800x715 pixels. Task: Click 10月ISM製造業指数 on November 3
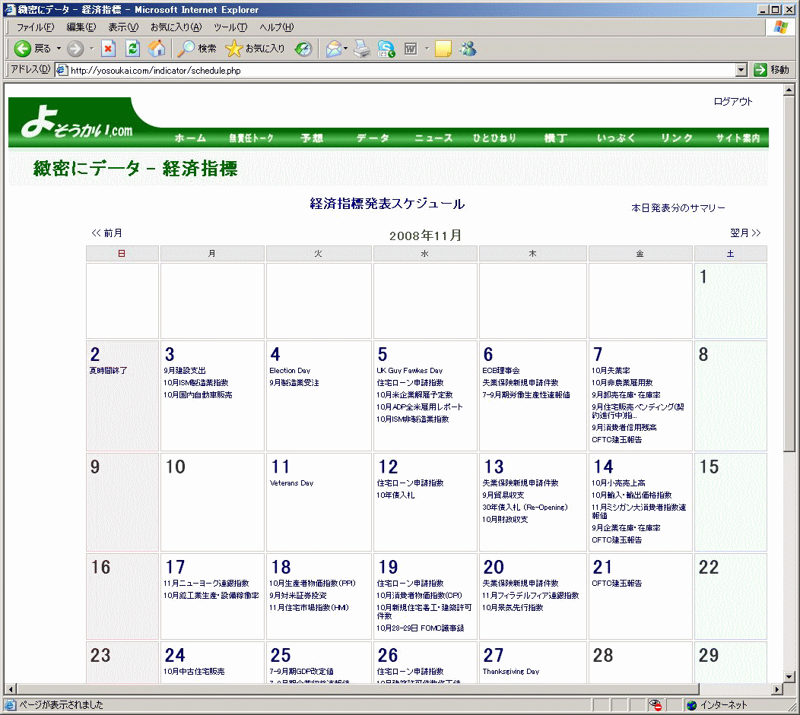tap(196, 383)
